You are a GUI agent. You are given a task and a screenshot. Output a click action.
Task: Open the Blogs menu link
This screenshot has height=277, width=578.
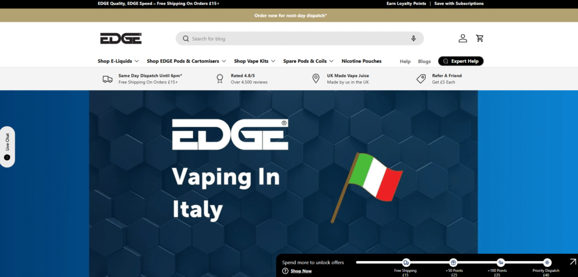click(x=424, y=61)
